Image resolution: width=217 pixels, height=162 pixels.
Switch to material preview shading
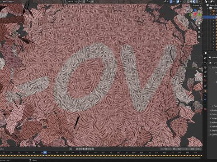point(194,1)
